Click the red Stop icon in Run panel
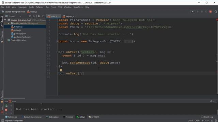 [x=6, y=110]
